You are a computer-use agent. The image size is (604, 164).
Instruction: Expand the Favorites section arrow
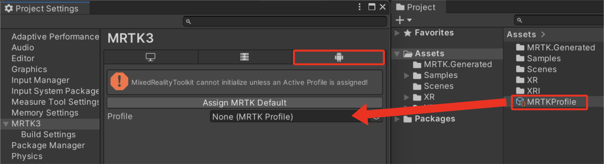(x=397, y=33)
